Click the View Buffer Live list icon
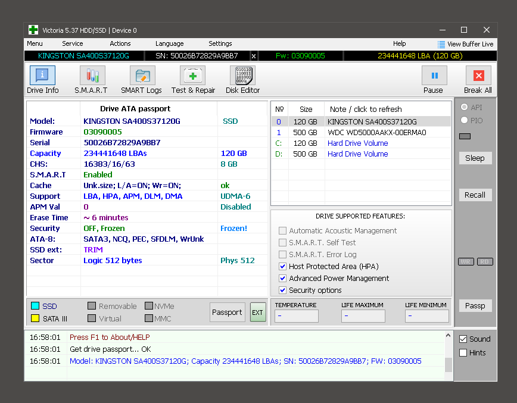The width and height of the screenshot is (517, 403). coord(441,44)
